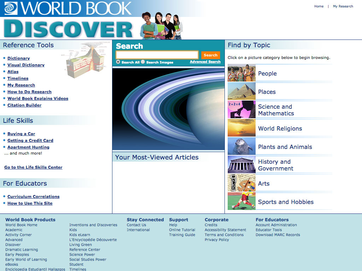Open Sports and Hobbies soccer picture
The width and height of the screenshot is (362, 271).
pos(241,201)
